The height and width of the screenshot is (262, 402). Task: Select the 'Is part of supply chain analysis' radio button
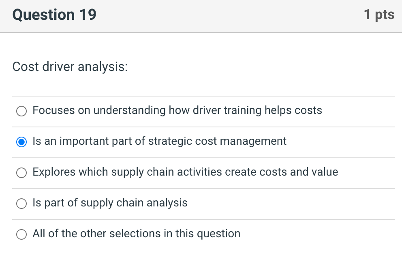[x=21, y=203]
